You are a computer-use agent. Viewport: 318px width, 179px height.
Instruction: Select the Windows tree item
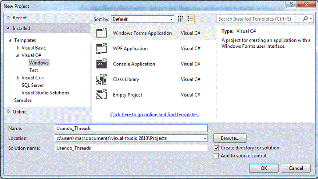pos(39,63)
